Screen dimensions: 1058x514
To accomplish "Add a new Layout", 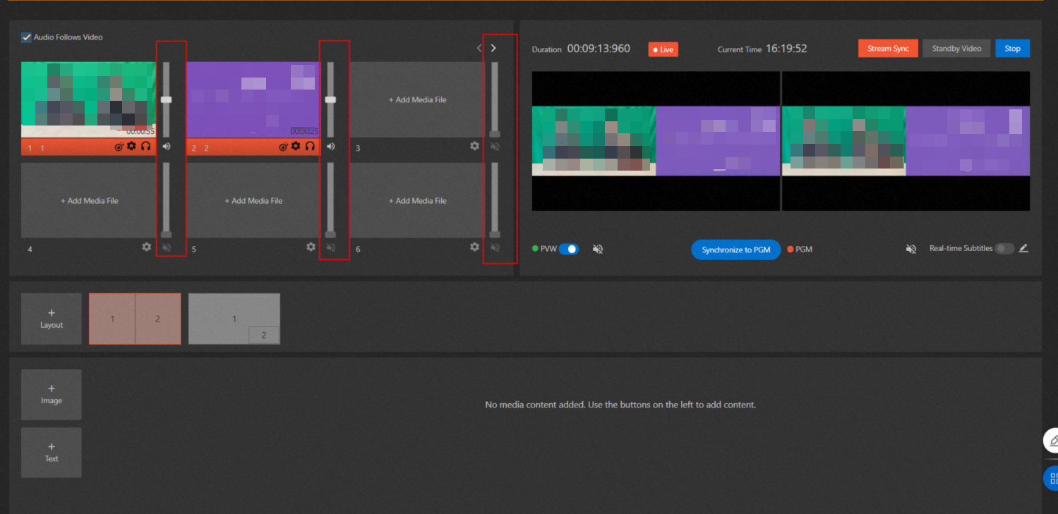I will [52, 319].
